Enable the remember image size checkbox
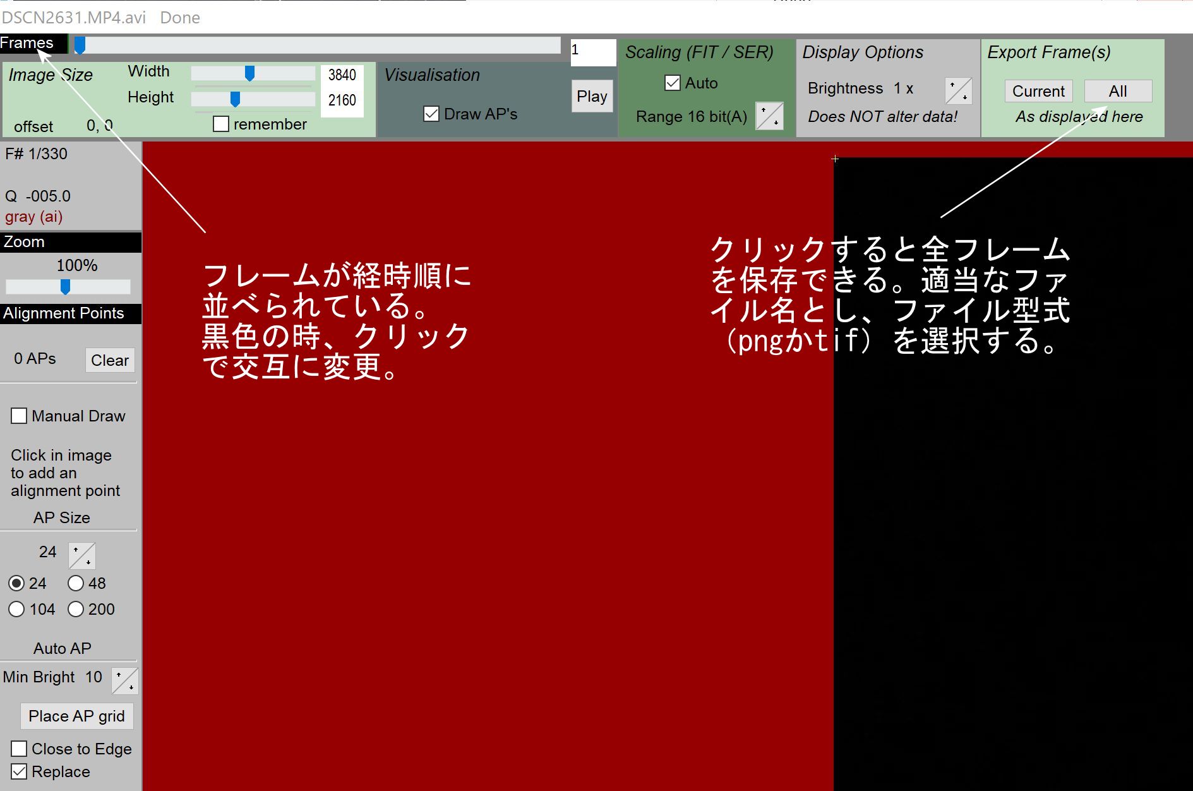 pos(221,124)
